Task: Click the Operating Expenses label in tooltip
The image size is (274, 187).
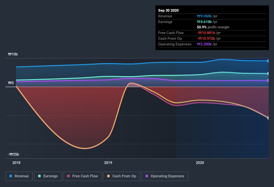Action: [175, 44]
